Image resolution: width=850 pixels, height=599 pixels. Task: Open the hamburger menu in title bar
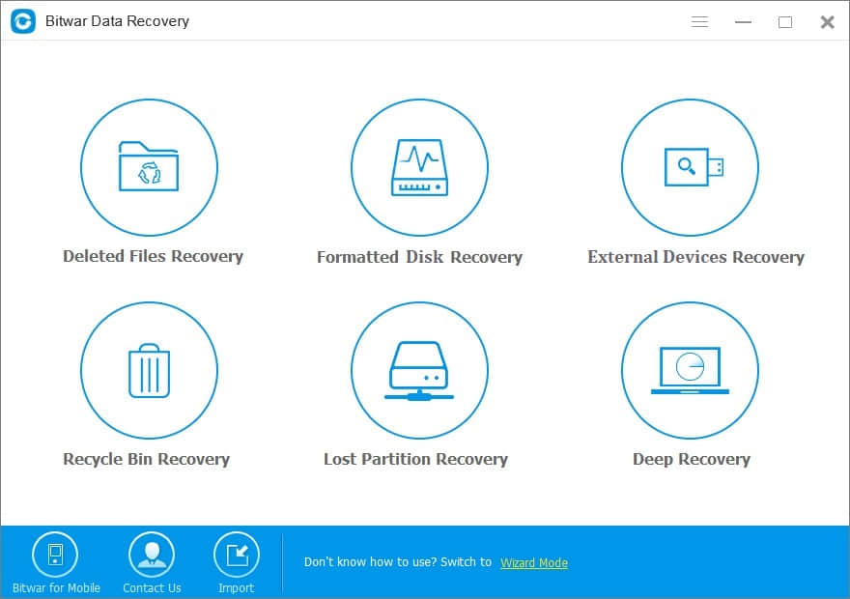pos(700,21)
